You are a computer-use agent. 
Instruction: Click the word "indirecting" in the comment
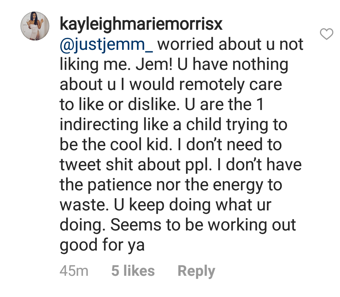tap(99, 125)
